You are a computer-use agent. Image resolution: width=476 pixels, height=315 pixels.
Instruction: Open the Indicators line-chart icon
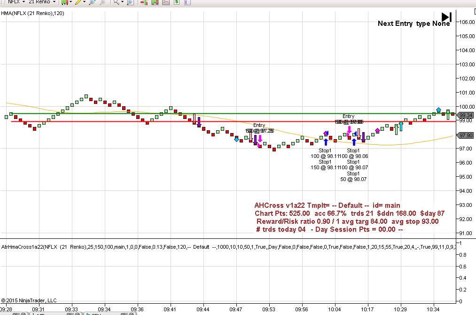coord(166,2)
